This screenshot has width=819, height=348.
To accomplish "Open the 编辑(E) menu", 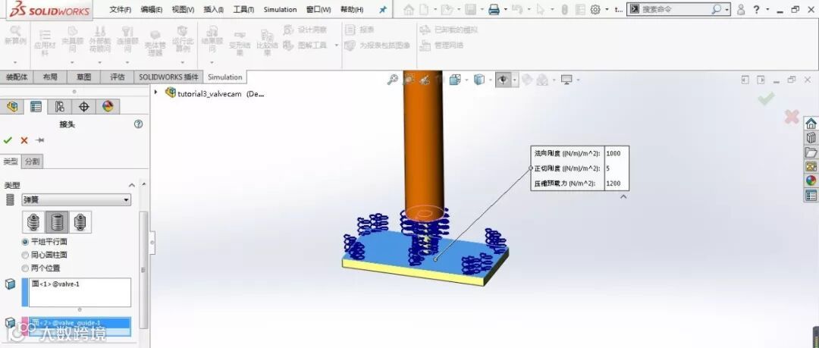I will pyautogui.click(x=152, y=9).
